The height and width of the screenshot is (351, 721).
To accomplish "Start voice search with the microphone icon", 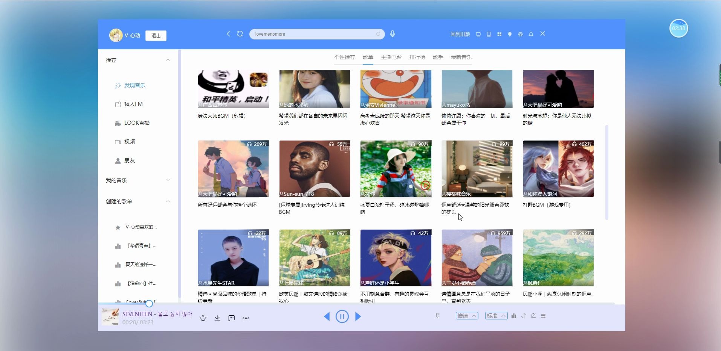I will pos(393,34).
